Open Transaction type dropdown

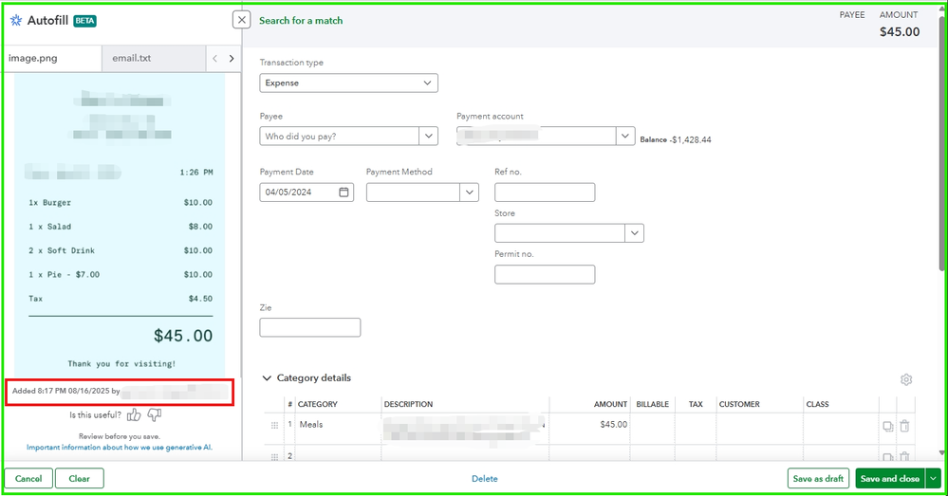349,83
